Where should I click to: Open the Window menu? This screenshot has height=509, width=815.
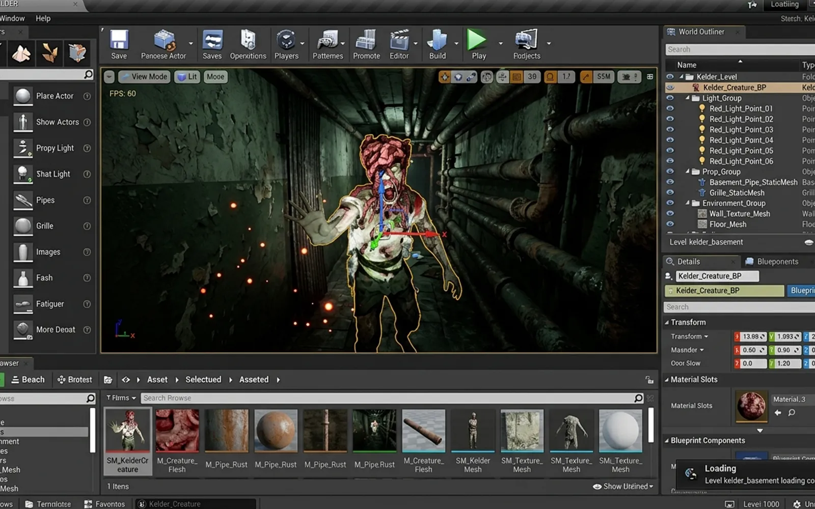[x=12, y=18]
